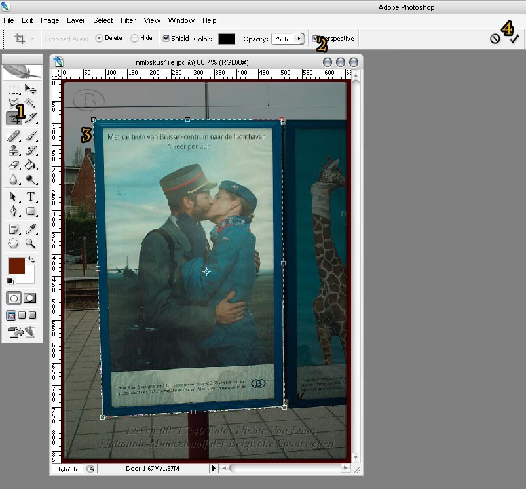Select the Path Selection arrow tool
This screenshot has width=526, height=489.
pyautogui.click(x=13, y=197)
